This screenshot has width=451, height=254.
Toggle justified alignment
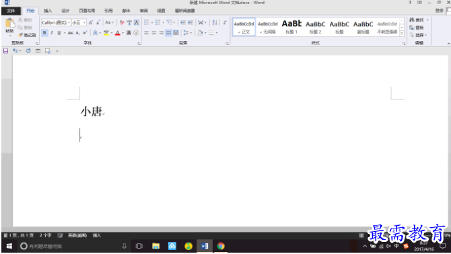tap(168, 33)
